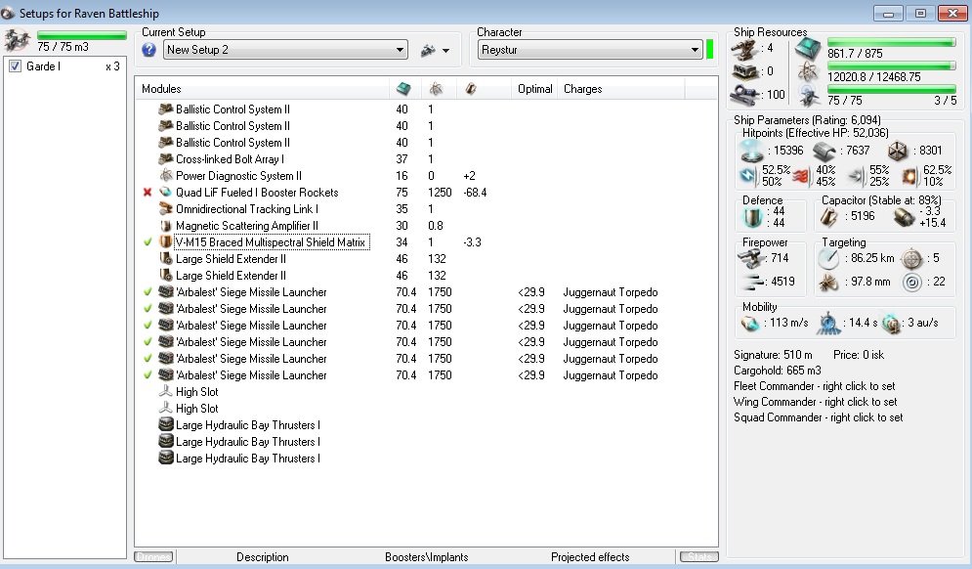Select the second empty High Slot
The image size is (972, 569).
click(197, 409)
